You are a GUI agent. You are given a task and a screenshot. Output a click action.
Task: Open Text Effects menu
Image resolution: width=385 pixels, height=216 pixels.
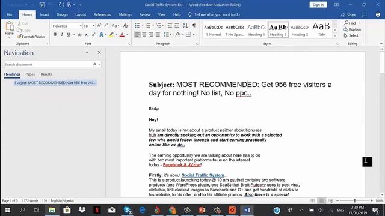click(x=102, y=35)
